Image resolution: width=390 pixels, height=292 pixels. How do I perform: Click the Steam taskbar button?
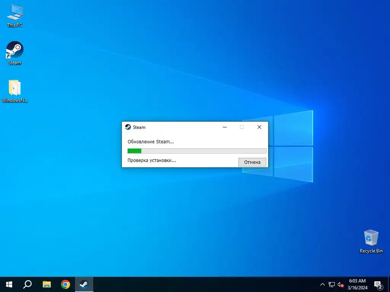84,284
